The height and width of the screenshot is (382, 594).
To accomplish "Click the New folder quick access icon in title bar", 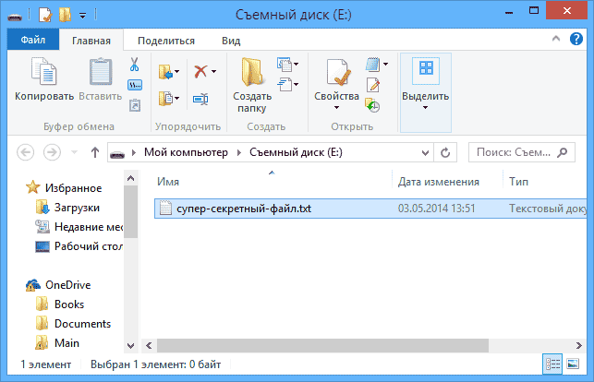I will 66,15.
